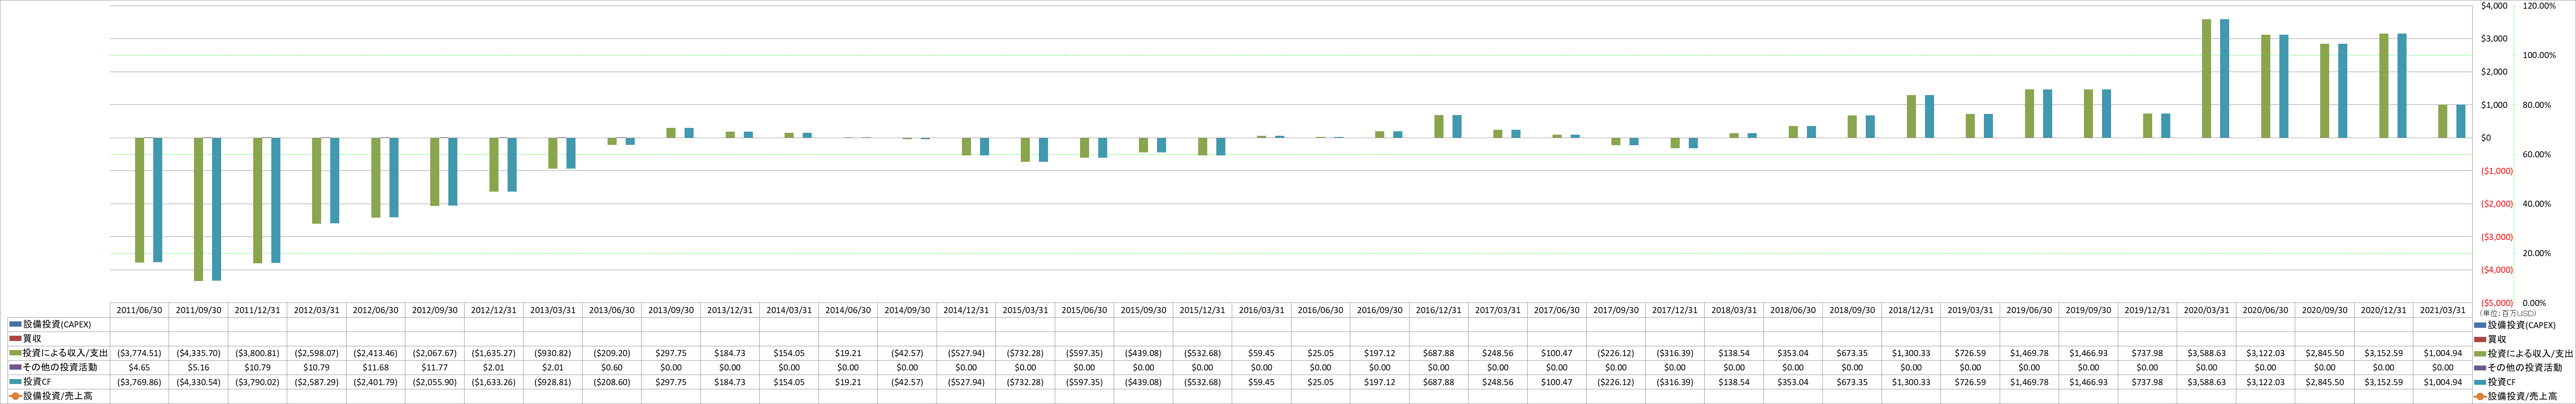The height and width of the screenshot is (404, 2576).
Task: Select the 2014/06/30 column header
Action: 848,310
